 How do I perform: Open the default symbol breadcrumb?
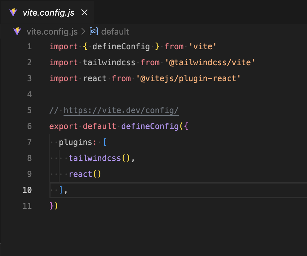tap(115, 32)
